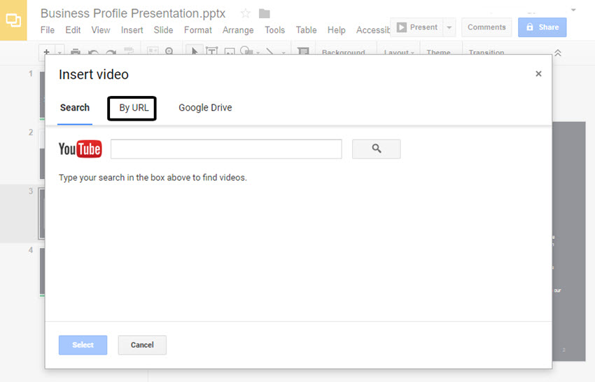The image size is (595, 382).
Task: Click the redo arrow in the toolbar
Action: pyautogui.click(x=111, y=52)
